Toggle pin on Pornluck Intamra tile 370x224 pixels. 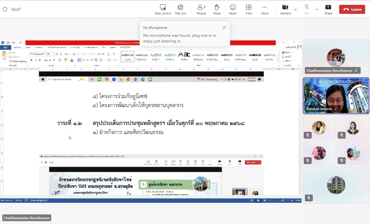tap(336, 109)
